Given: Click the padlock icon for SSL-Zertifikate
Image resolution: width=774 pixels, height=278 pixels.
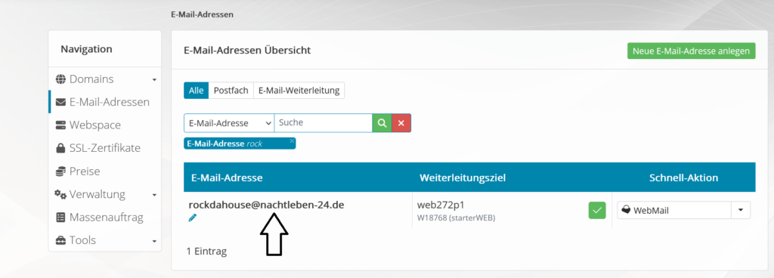Looking at the screenshot, I should click(60, 148).
